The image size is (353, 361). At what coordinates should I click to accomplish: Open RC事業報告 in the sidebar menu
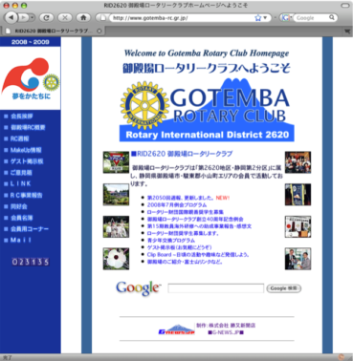click(x=26, y=195)
